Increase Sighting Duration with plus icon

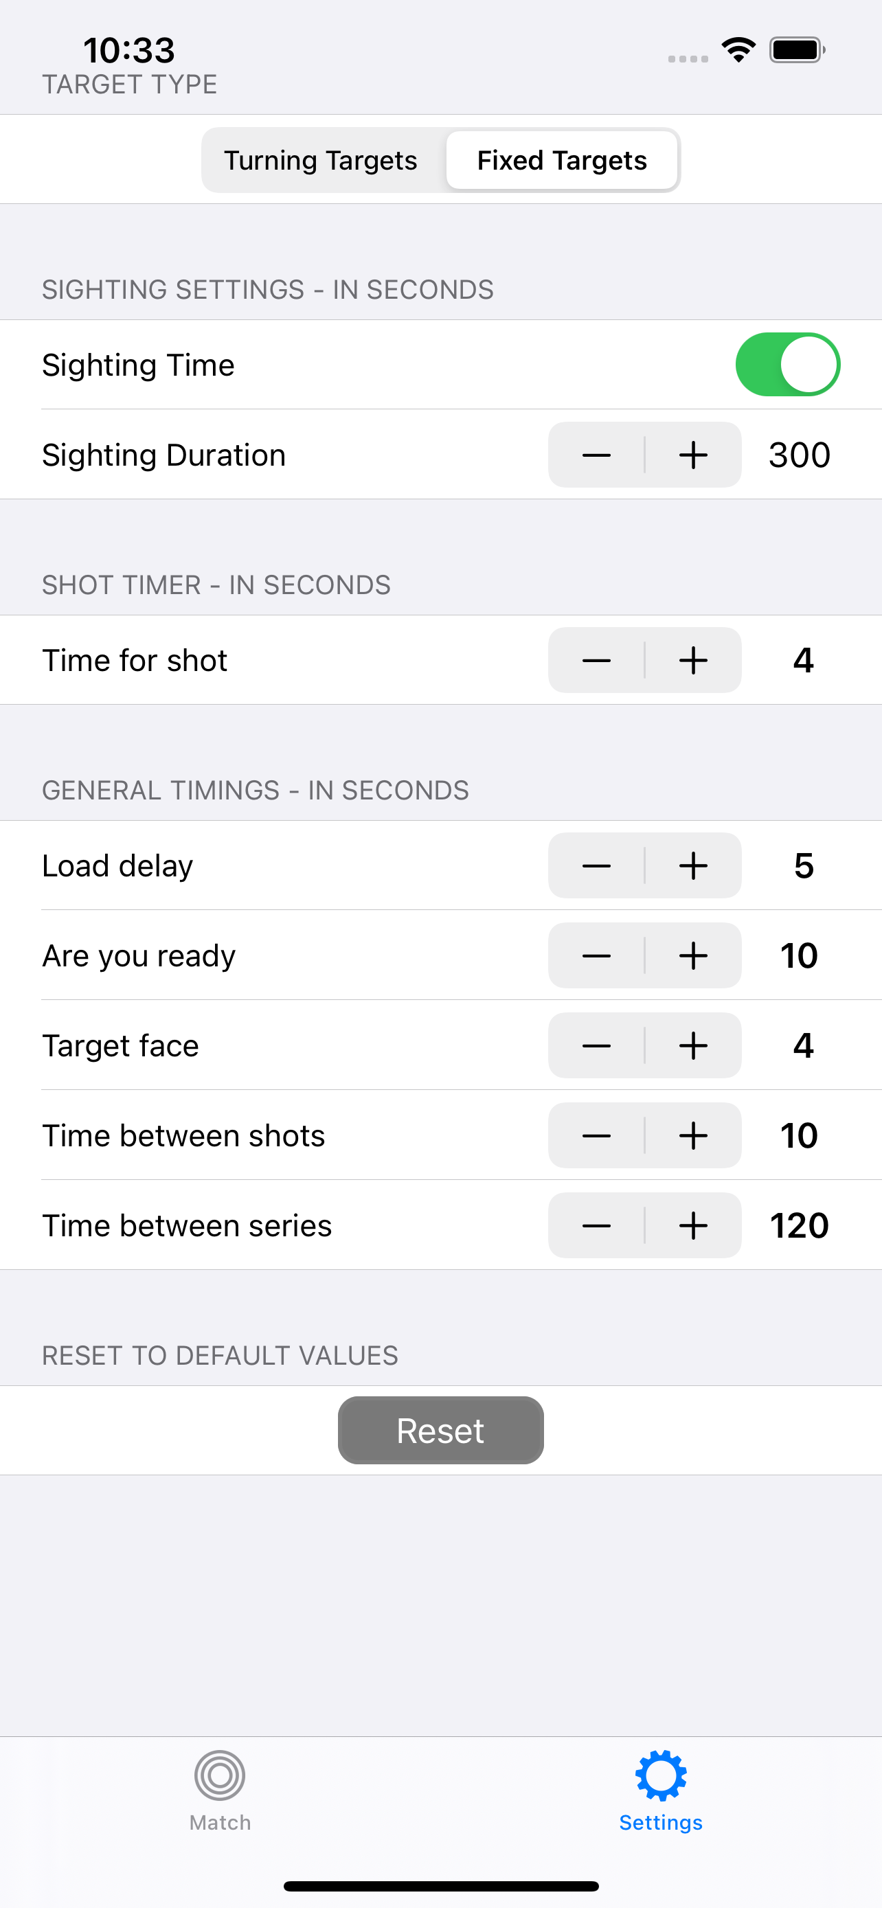(693, 455)
